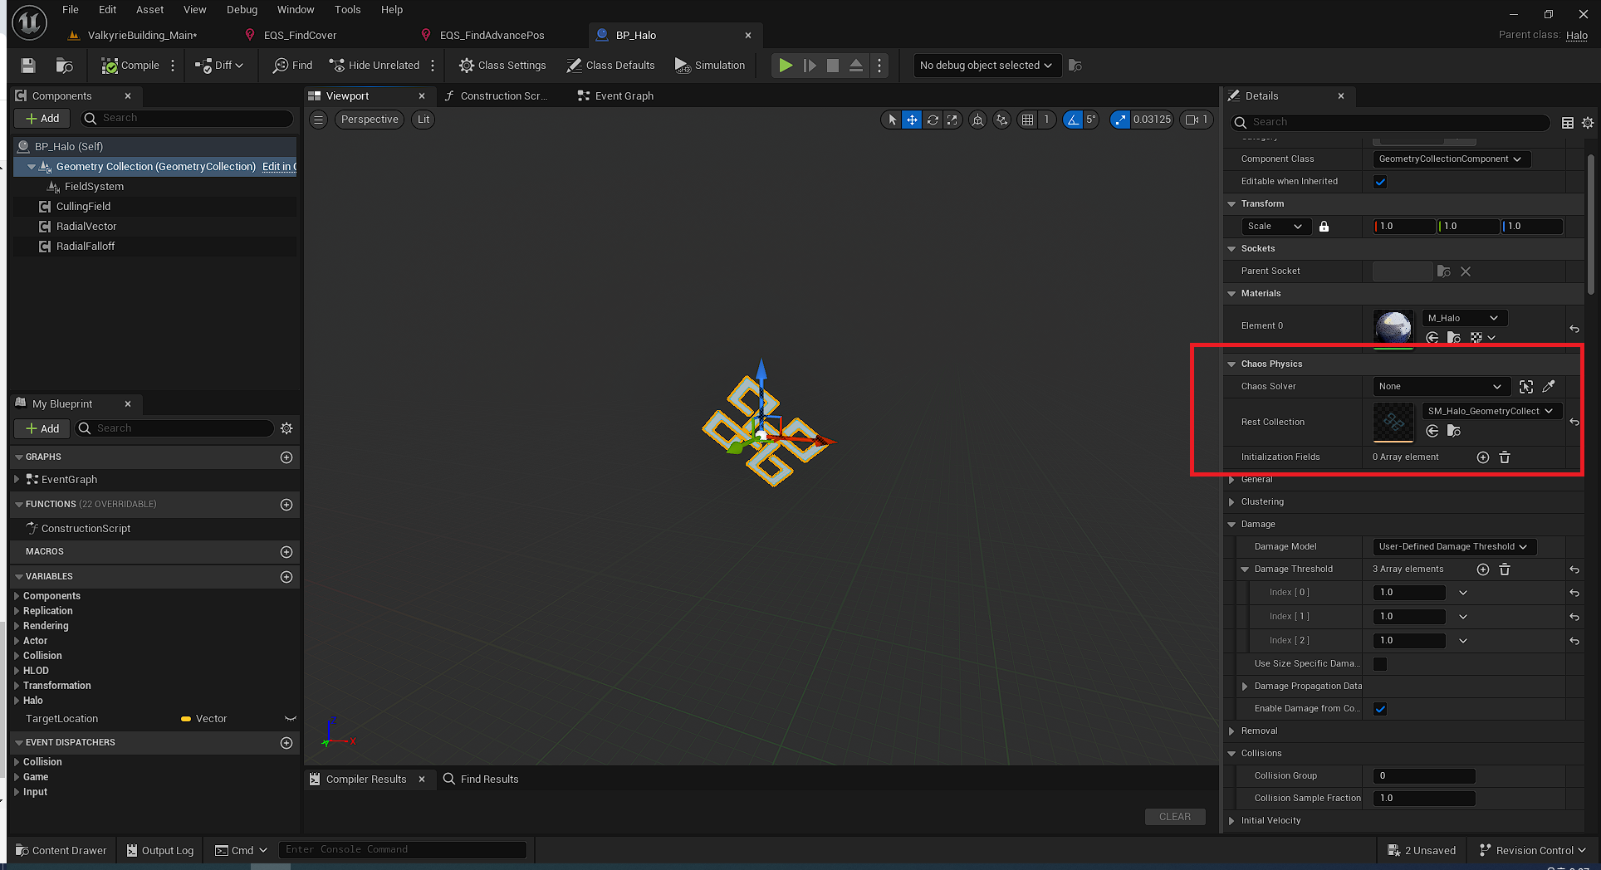Toggle scale snapping icon
Screen dimensions: 1601x870
1121,120
